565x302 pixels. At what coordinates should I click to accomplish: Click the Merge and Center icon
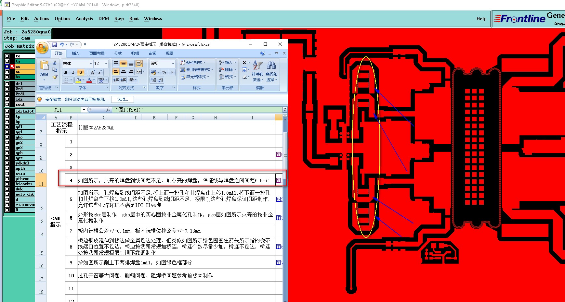[139, 72]
